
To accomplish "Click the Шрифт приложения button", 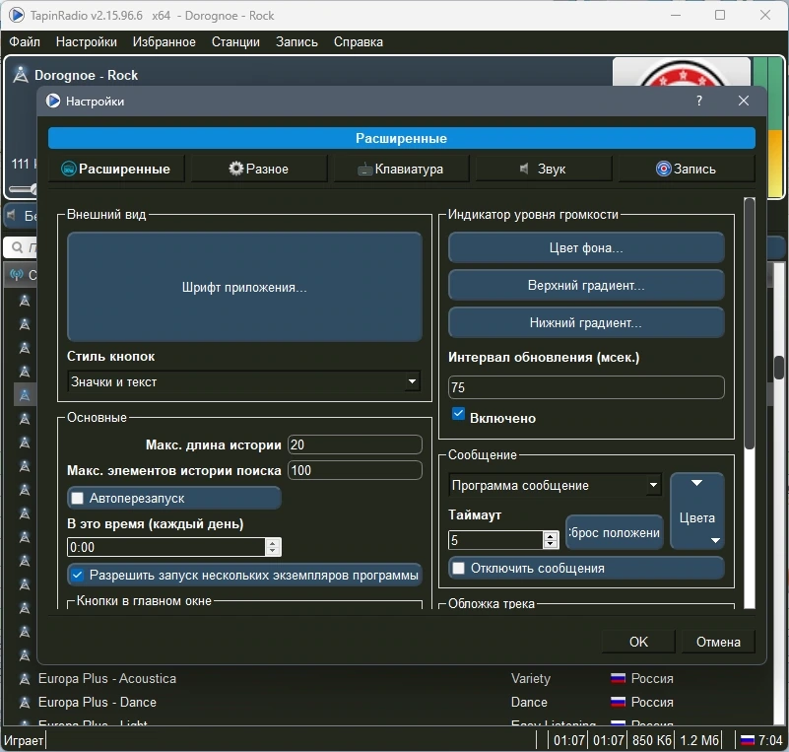I will click(244, 287).
